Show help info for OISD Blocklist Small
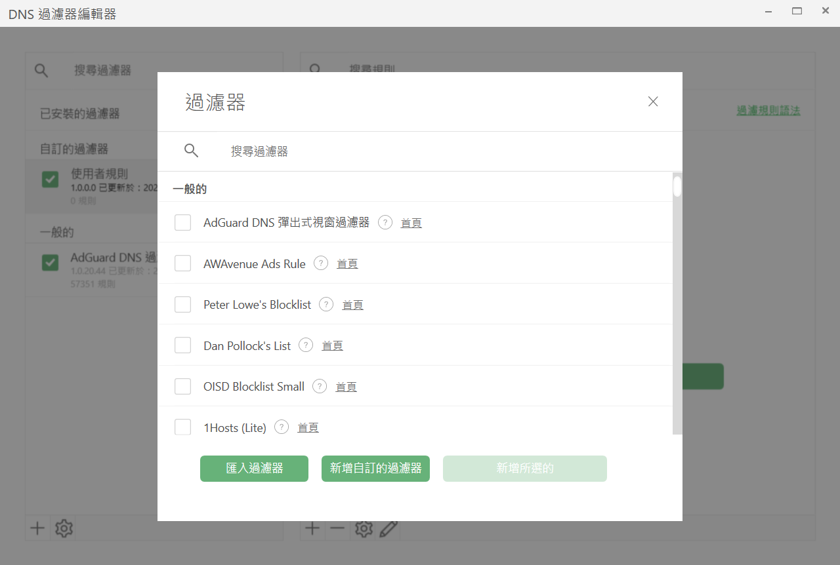Screen dimensions: 840x565 click(320, 386)
